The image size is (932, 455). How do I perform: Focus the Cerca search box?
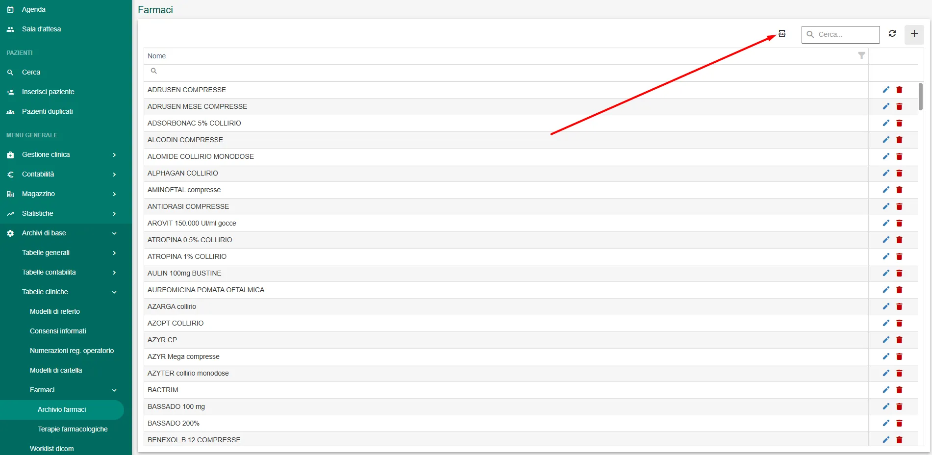(841, 34)
